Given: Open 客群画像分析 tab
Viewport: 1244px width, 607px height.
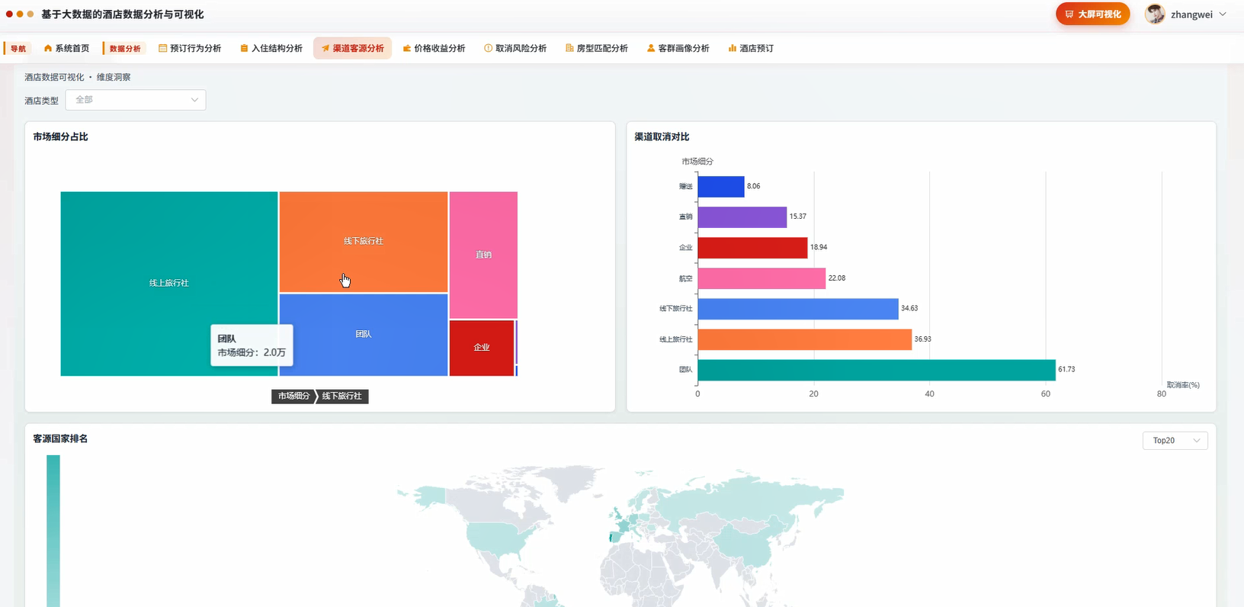Looking at the screenshot, I should tap(678, 48).
